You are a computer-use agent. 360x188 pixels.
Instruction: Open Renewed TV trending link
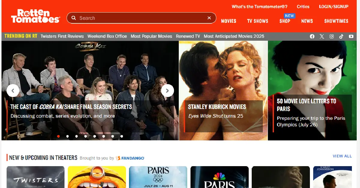pyautogui.click(x=188, y=36)
